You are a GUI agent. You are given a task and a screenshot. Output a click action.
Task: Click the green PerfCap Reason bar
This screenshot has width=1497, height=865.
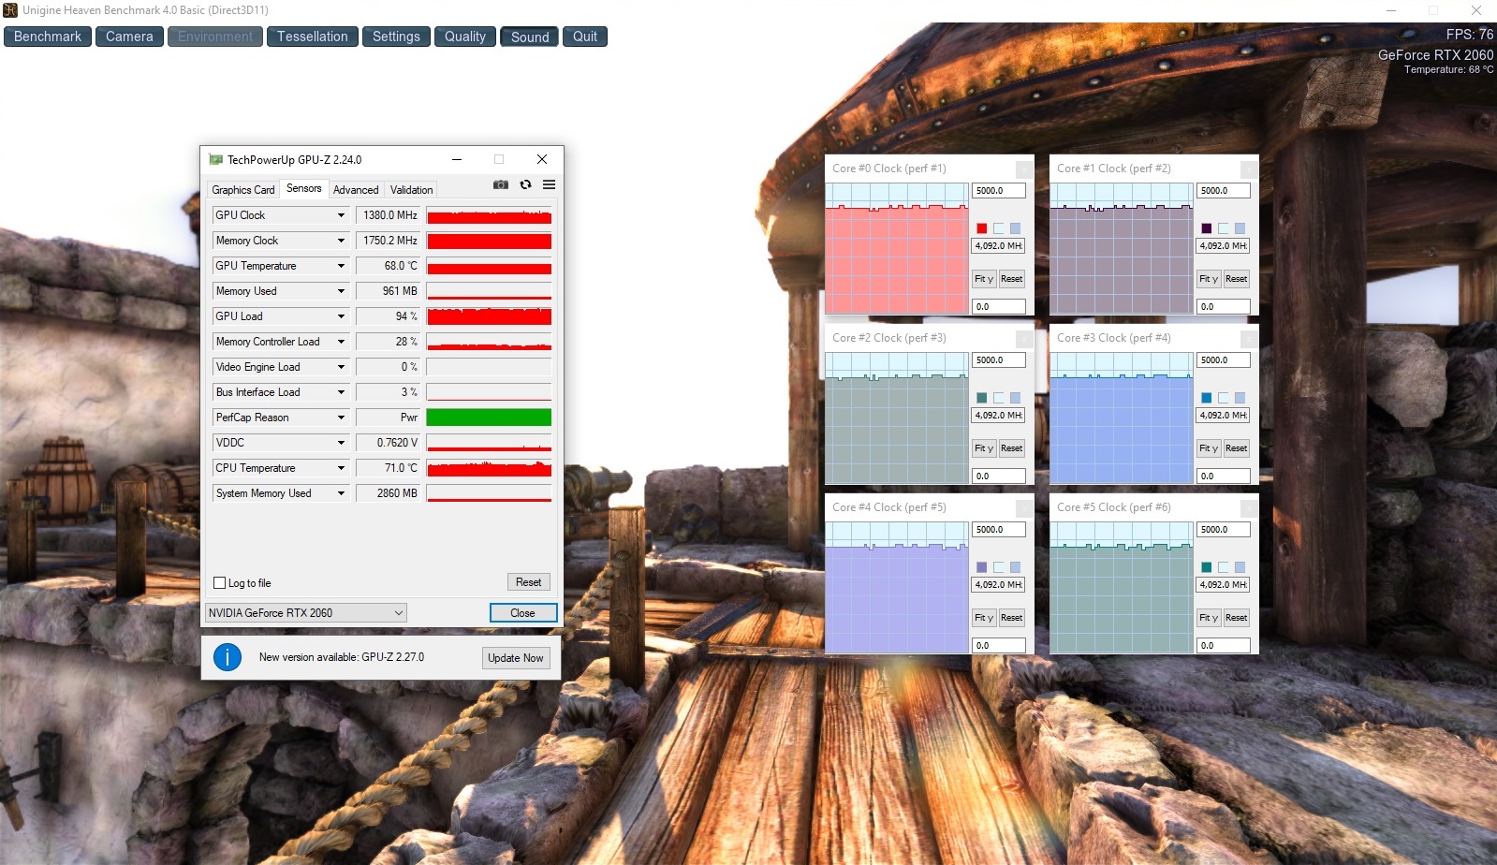(x=489, y=418)
